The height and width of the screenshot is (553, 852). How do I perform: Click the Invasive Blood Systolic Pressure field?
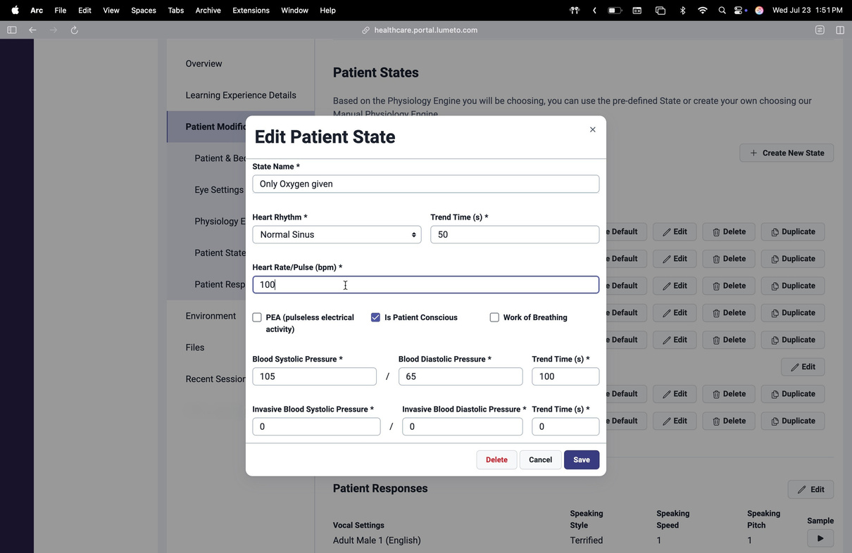[x=316, y=426]
